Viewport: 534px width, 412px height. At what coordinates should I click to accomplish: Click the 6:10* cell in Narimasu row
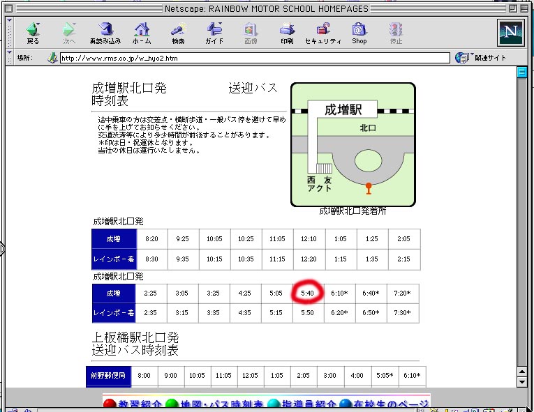(339, 293)
